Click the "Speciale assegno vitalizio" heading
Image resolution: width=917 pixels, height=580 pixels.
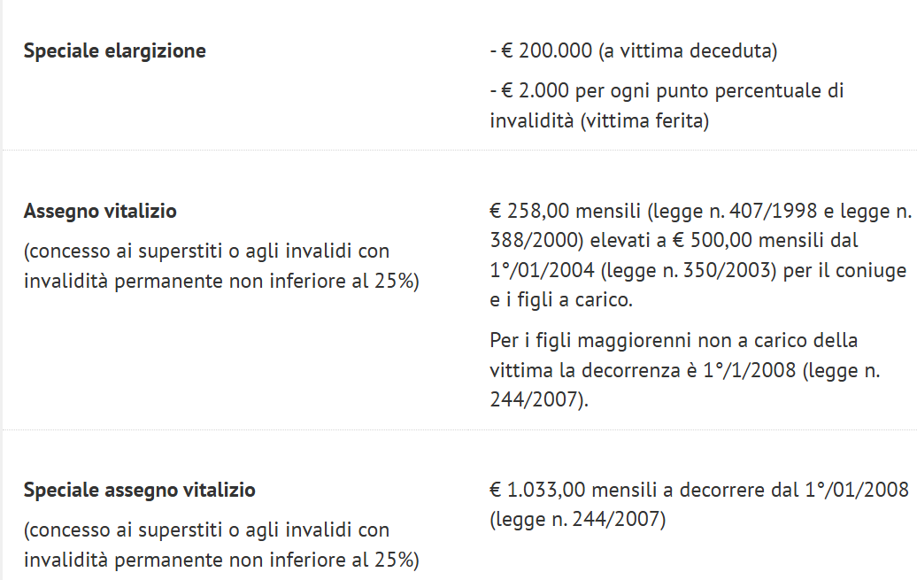point(139,490)
